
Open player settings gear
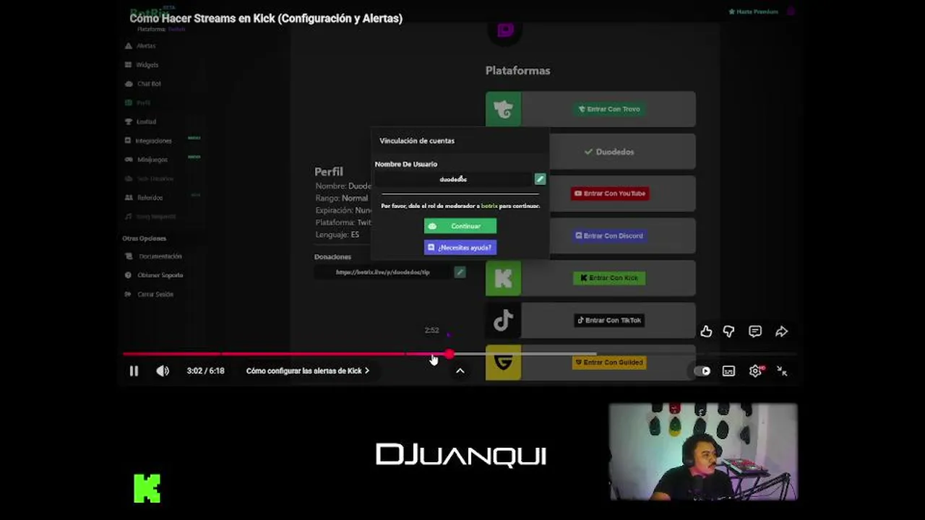click(x=755, y=370)
